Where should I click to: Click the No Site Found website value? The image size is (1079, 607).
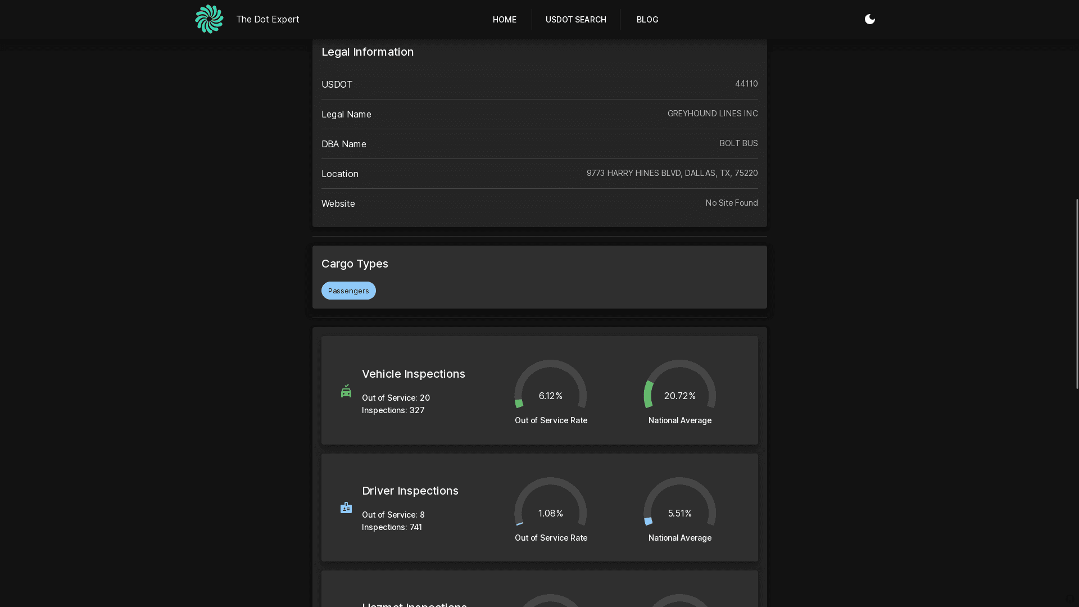[x=731, y=203]
